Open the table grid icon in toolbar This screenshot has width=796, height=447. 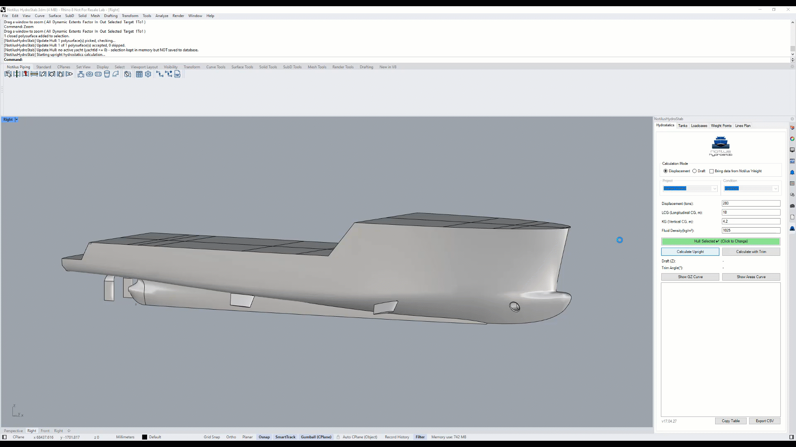(x=139, y=74)
